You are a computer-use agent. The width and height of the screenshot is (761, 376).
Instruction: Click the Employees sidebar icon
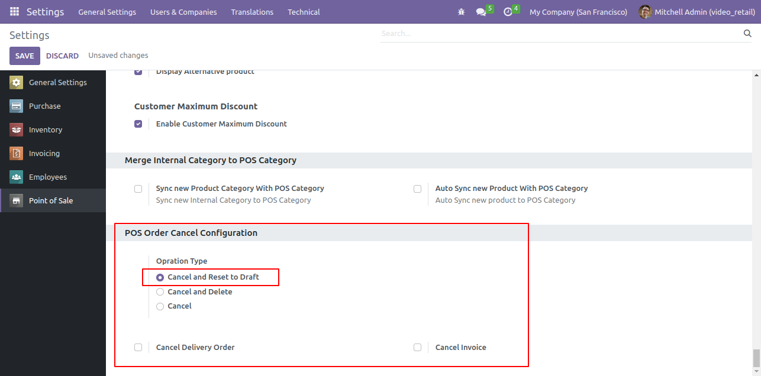(16, 177)
